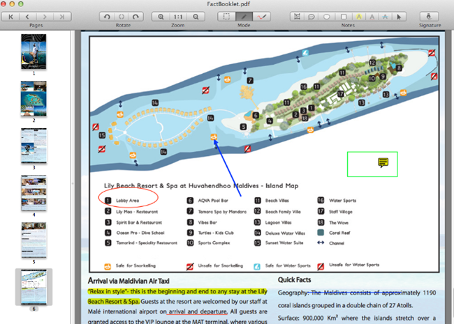Click the "Safe for Snorkelling" legend text

point(136,265)
